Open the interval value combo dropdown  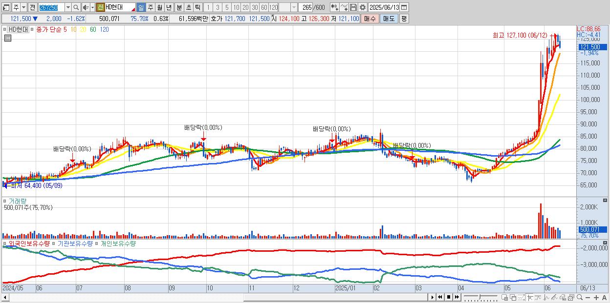[294, 7]
